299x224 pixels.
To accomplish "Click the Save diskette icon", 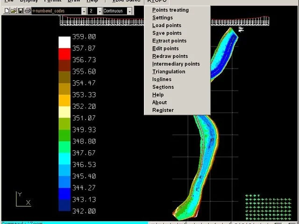I will 21,11.
